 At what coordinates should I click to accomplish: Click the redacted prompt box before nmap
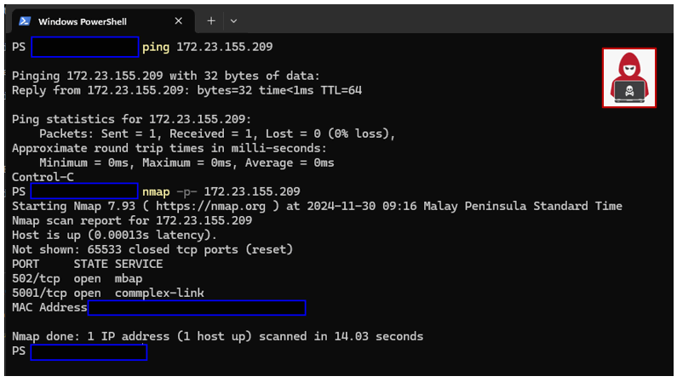84,191
